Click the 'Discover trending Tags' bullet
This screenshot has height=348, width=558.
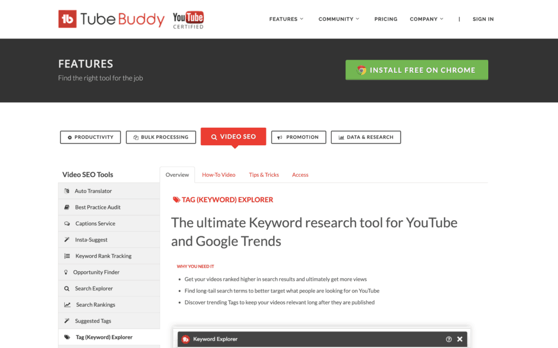280,302
